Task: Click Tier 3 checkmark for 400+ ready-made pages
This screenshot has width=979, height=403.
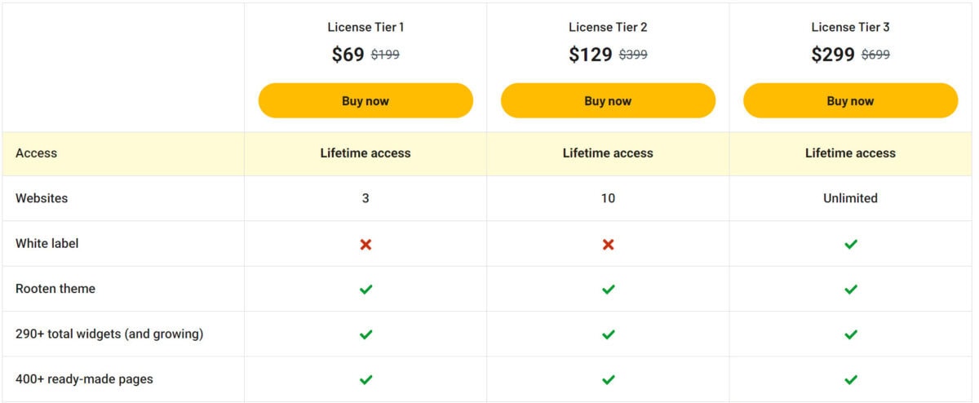Action: click(x=851, y=379)
